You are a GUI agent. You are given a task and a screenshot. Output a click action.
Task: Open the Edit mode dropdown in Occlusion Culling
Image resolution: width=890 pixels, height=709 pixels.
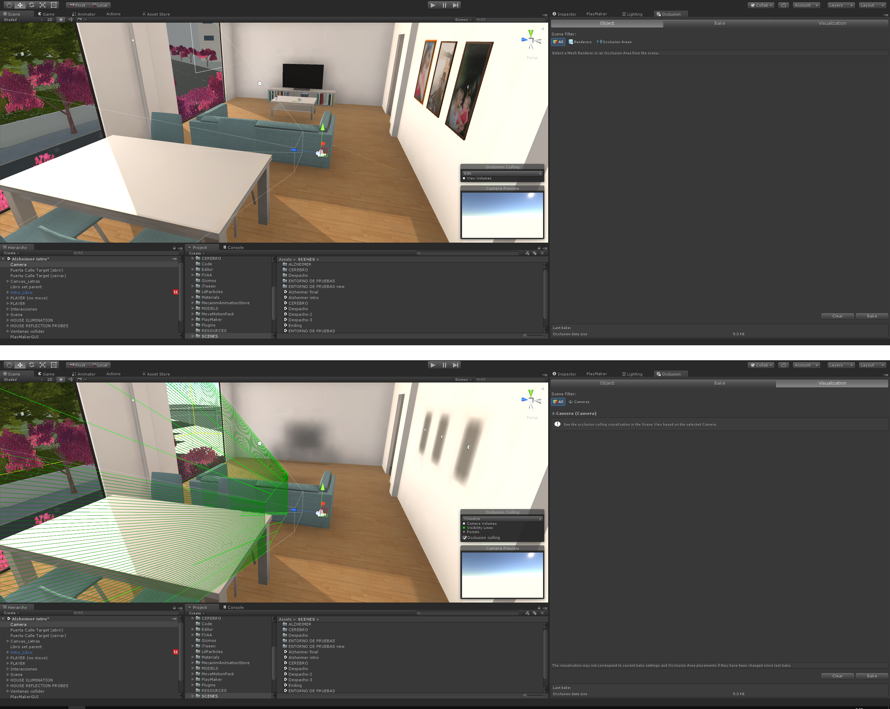point(502,174)
